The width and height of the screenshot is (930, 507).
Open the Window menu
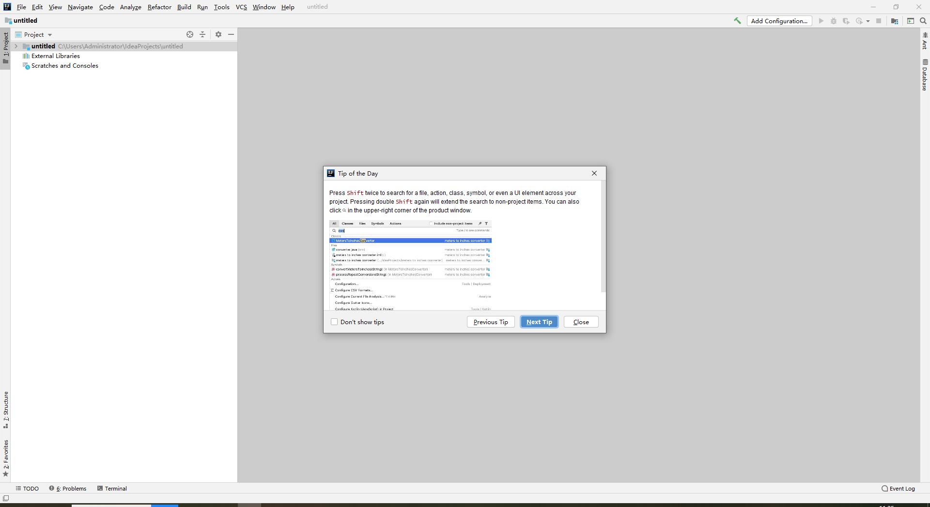click(264, 7)
